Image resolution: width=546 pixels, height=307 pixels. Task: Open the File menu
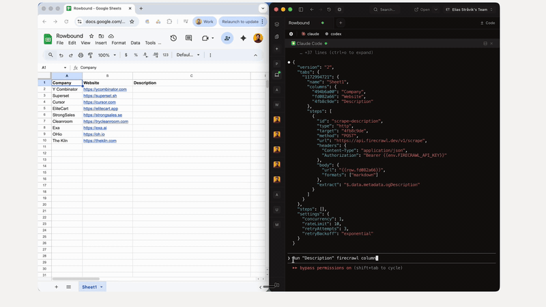(x=60, y=43)
